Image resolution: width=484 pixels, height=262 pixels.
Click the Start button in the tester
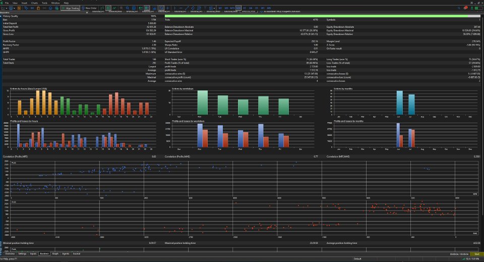(476, 254)
